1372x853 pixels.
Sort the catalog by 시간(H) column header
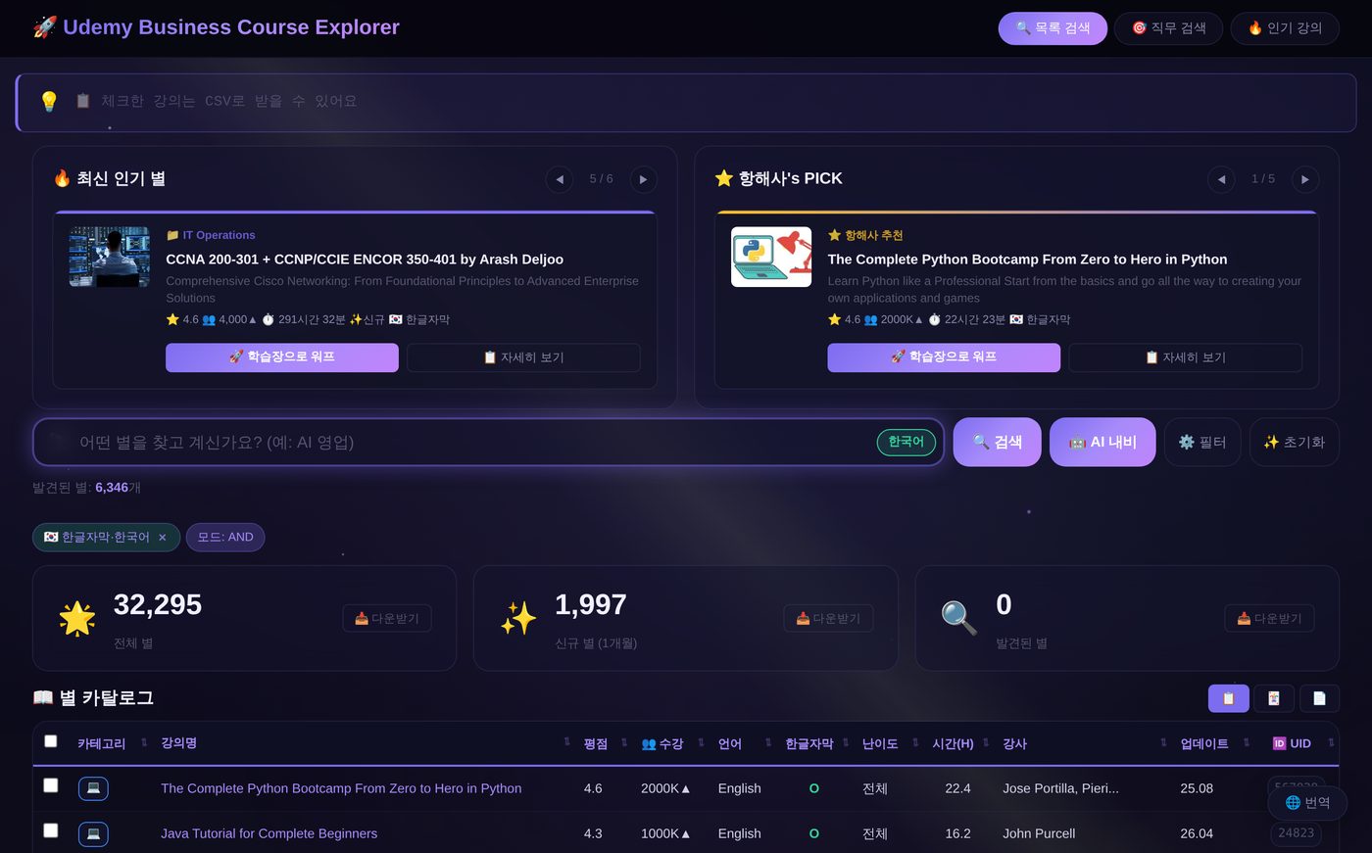tap(953, 744)
